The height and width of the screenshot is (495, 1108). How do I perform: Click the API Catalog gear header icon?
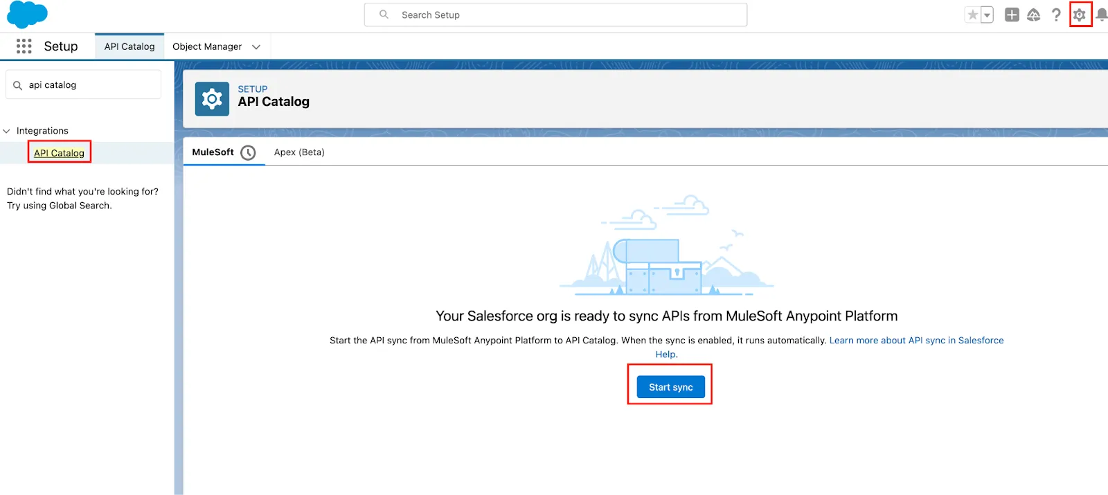pyautogui.click(x=212, y=100)
